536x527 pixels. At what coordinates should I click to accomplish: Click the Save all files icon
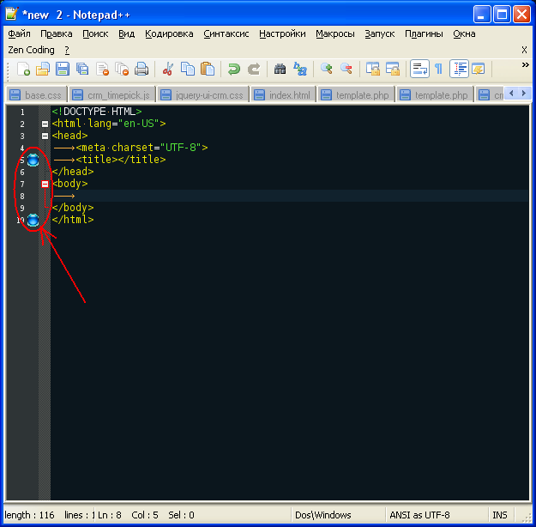pyautogui.click(x=81, y=70)
